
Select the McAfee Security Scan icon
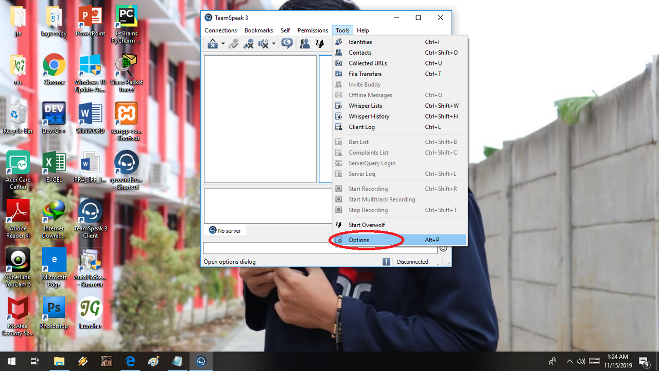[x=18, y=316]
